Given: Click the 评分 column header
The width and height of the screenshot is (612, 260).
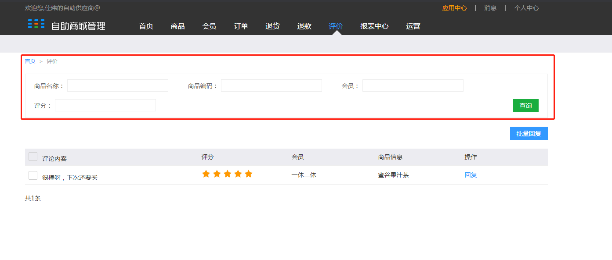Looking at the screenshot, I should [x=208, y=157].
